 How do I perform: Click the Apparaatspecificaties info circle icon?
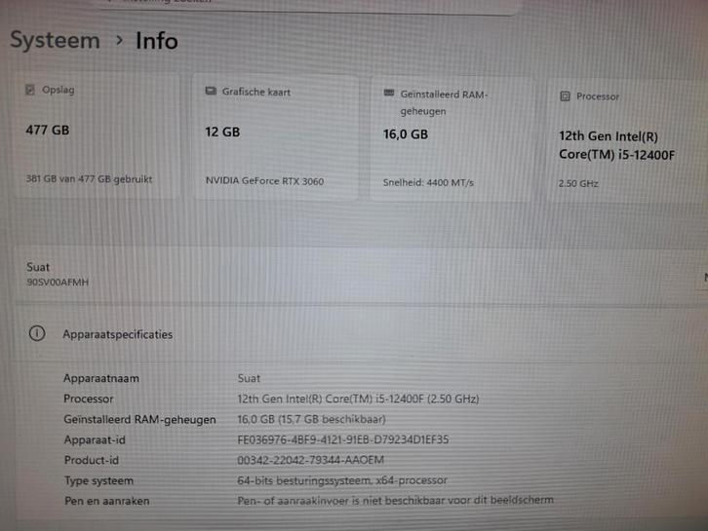pos(37,333)
